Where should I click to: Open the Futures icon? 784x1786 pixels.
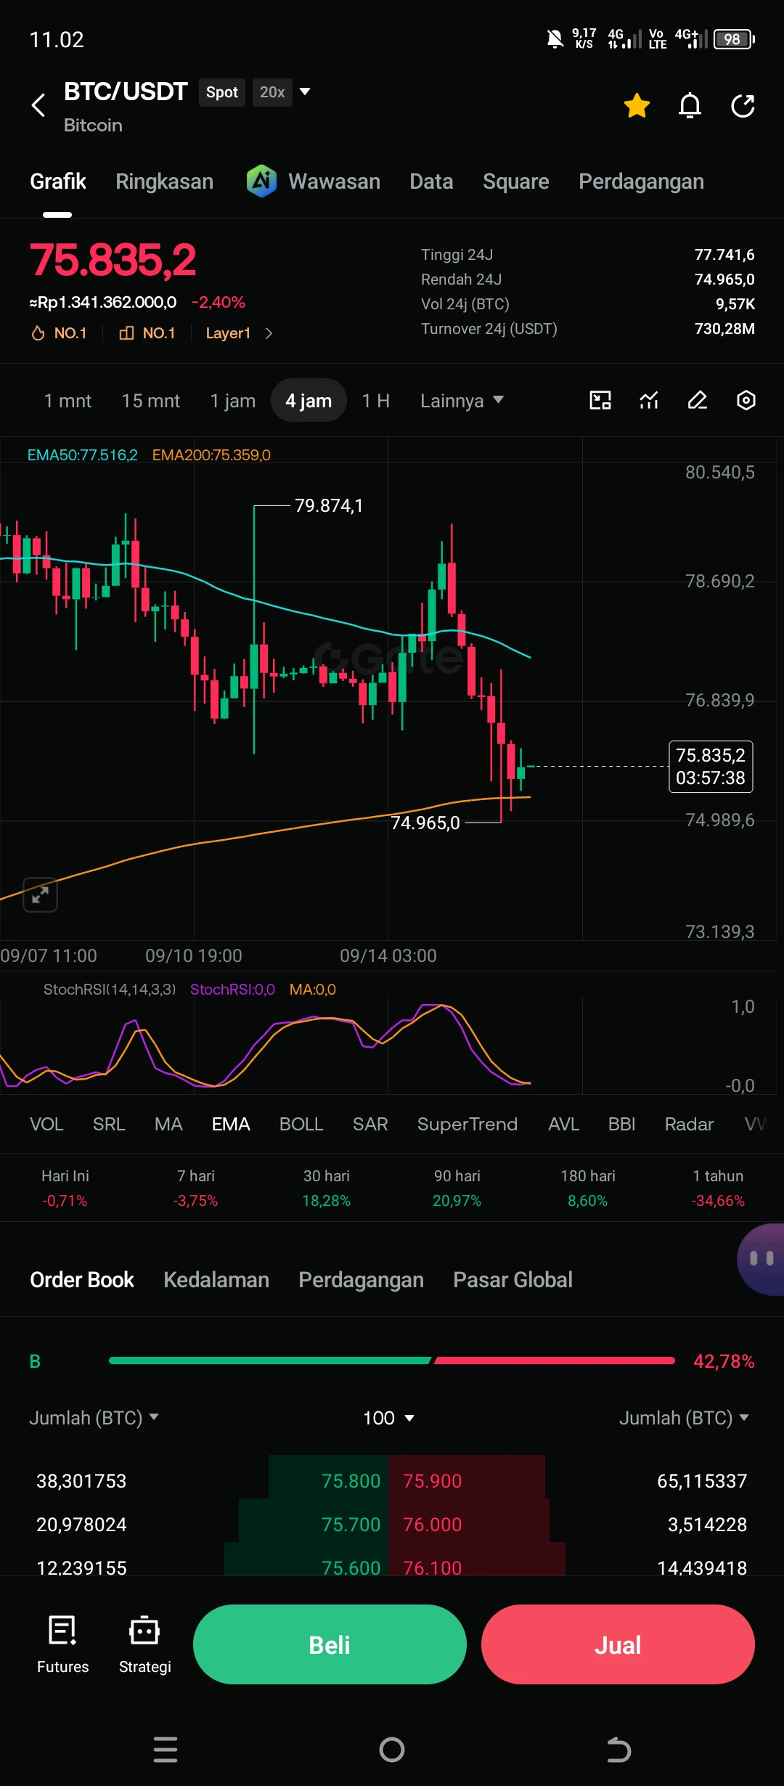point(62,1644)
